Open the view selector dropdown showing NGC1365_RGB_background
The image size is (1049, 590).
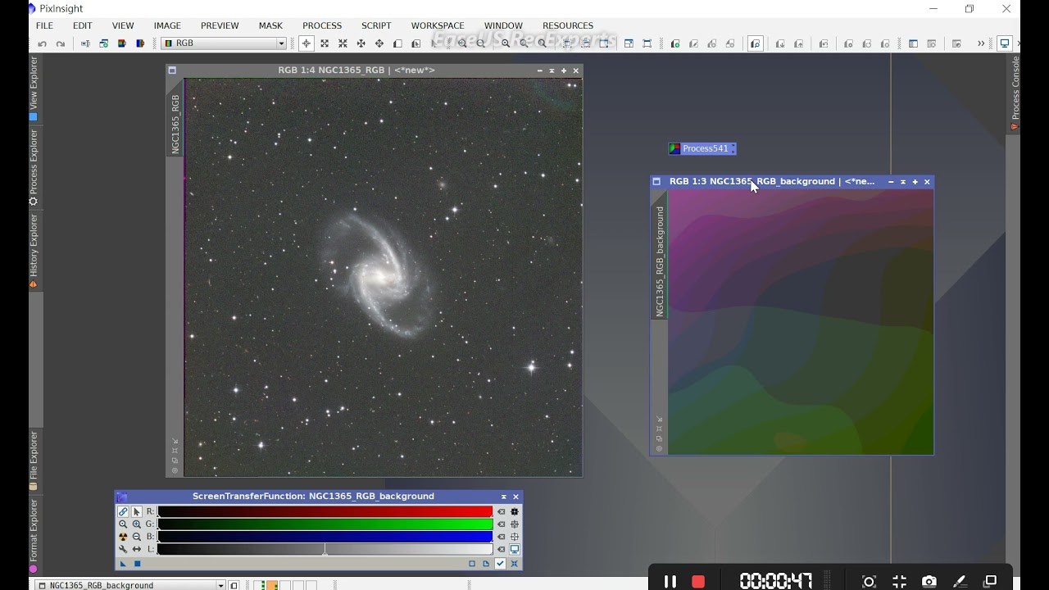[x=129, y=585]
